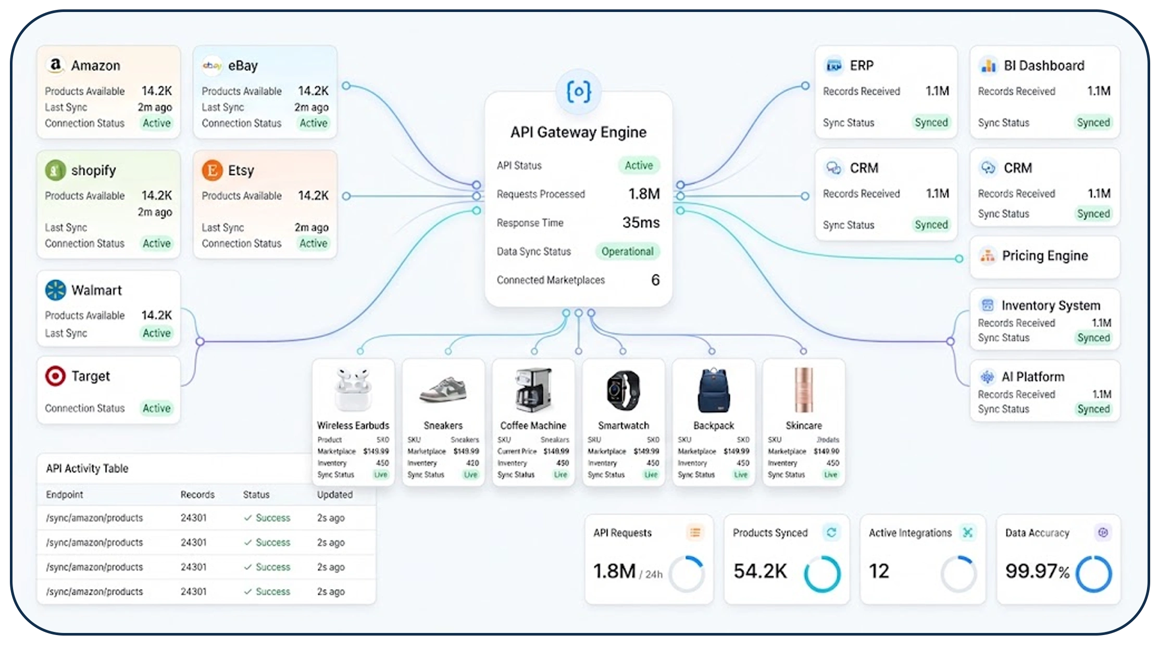Click the Active Integrations progress ring
The image size is (1158, 646).
coord(958,574)
